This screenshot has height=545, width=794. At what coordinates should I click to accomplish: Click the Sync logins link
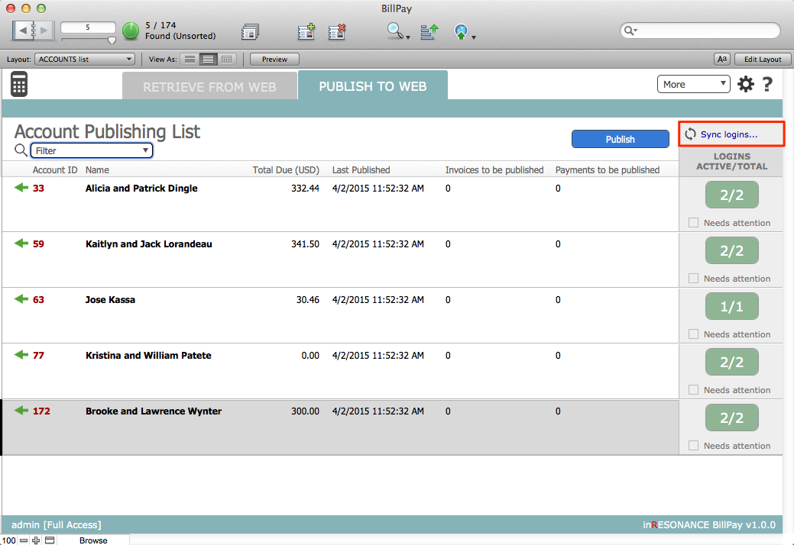click(729, 134)
